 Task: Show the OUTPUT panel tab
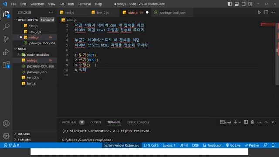pos(95,122)
